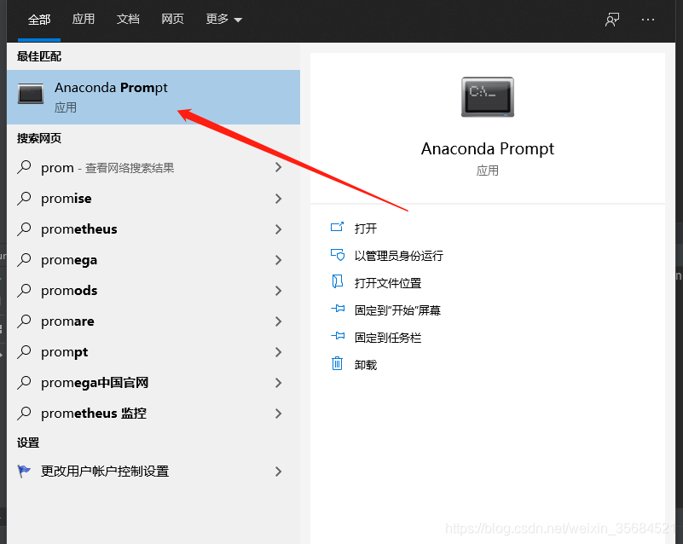Click the search icon beside promise
This screenshot has width=683, height=544.
point(25,198)
